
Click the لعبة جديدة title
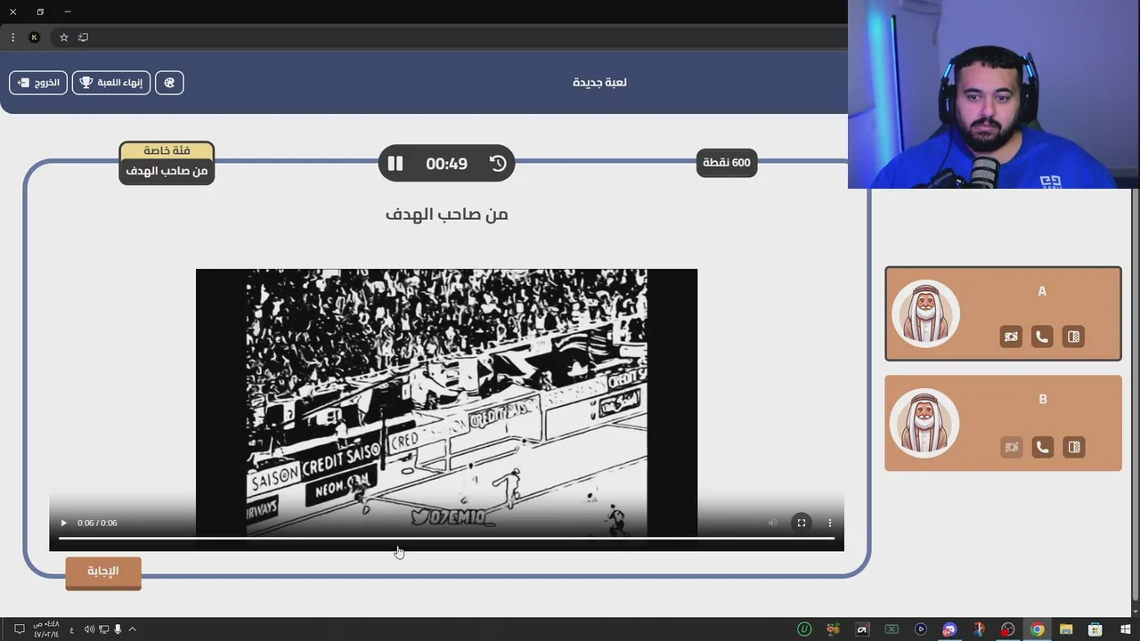(599, 83)
